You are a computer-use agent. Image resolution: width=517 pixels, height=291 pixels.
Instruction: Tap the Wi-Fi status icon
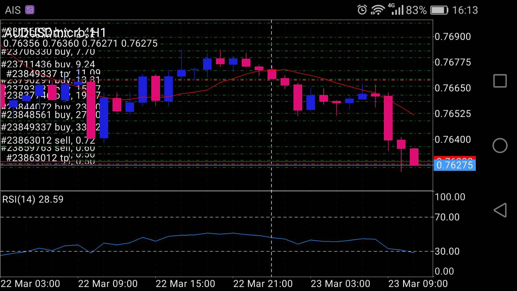point(377,10)
